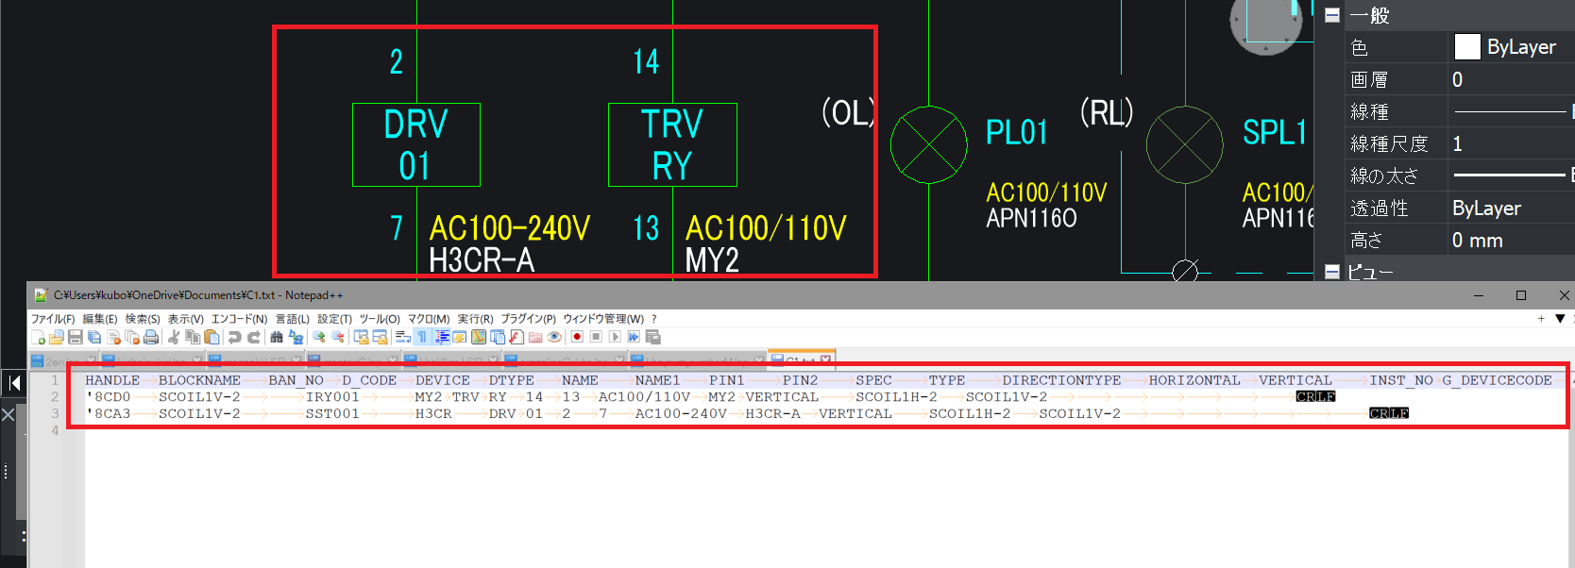This screenshot has width=1575, height=568.
Task: Click the TRV RY coil block
Action: coord(671,144)
